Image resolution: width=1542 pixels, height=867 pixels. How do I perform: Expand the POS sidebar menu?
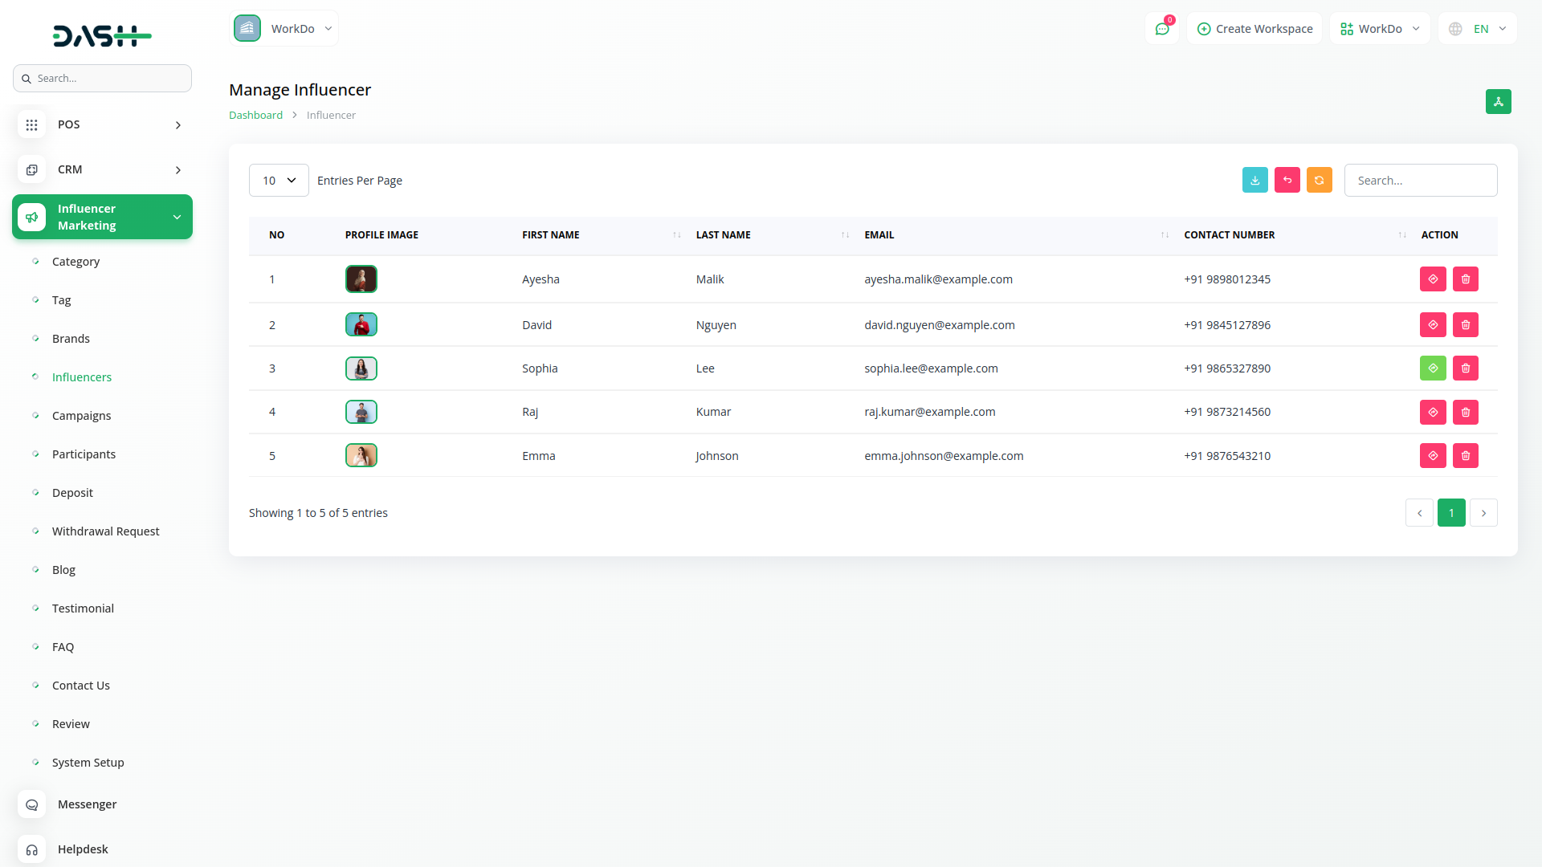(102, 124)
